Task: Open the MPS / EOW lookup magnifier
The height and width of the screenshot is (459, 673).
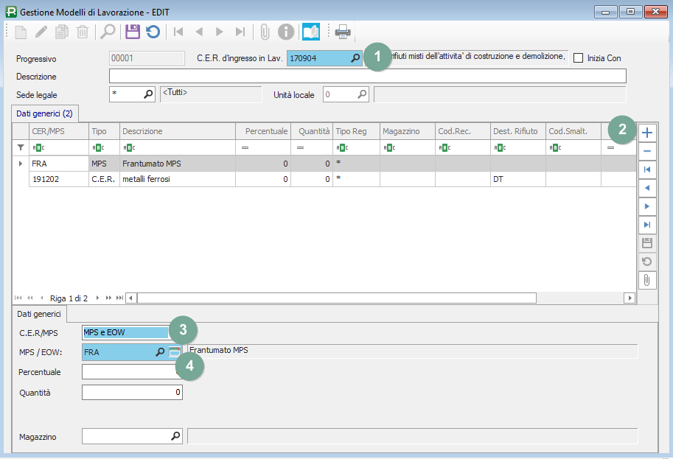Action: [160, 352]
